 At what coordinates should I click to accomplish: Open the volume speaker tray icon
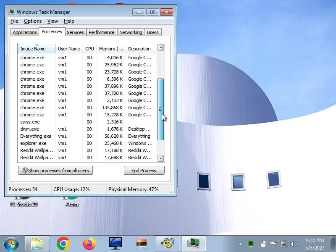click(293, 244)
